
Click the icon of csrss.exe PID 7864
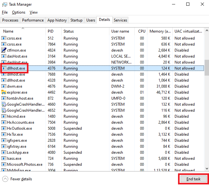click(4, 44)
